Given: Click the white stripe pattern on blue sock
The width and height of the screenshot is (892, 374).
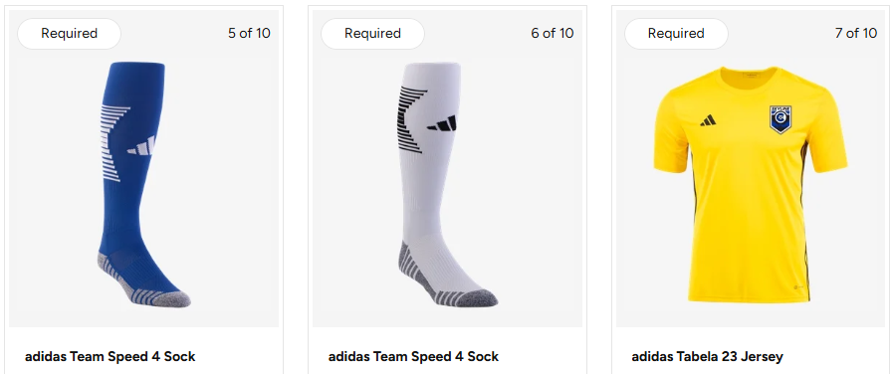Looking at the screenshot, I should [x=113, y=143].
